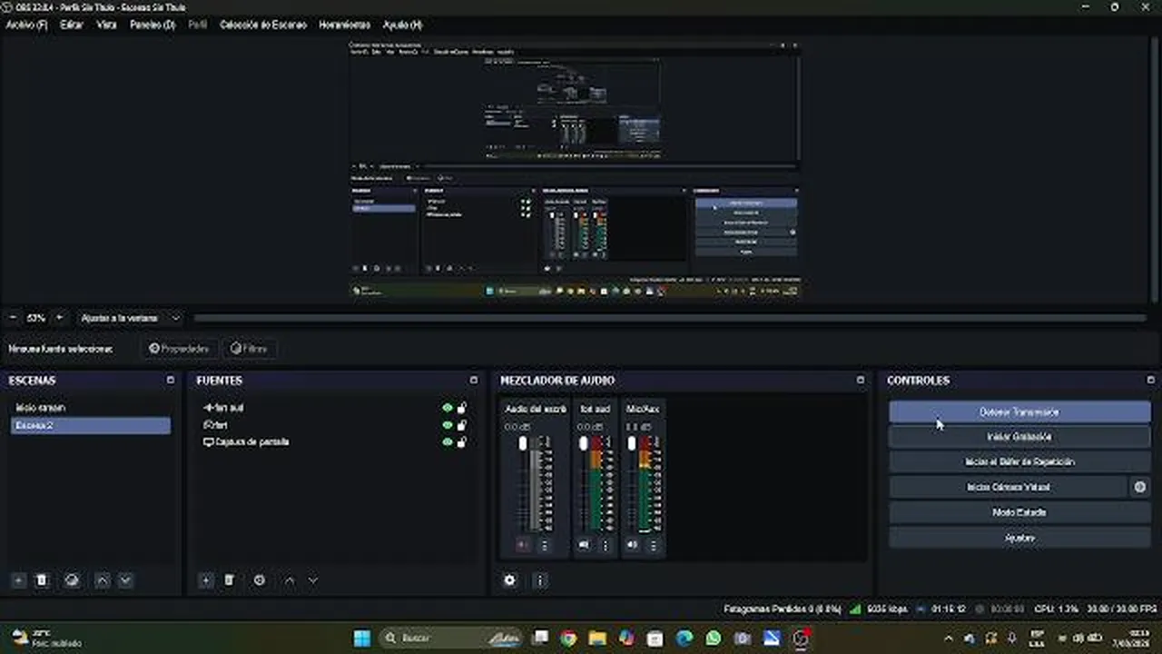Zoom out the preview with minus button

(x=13, y=318)
